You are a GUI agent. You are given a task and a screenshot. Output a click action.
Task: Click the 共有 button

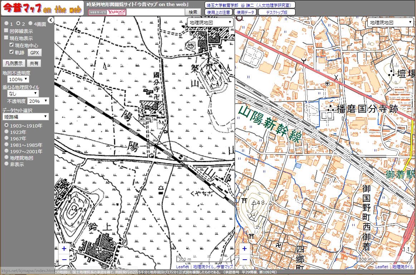34,63
